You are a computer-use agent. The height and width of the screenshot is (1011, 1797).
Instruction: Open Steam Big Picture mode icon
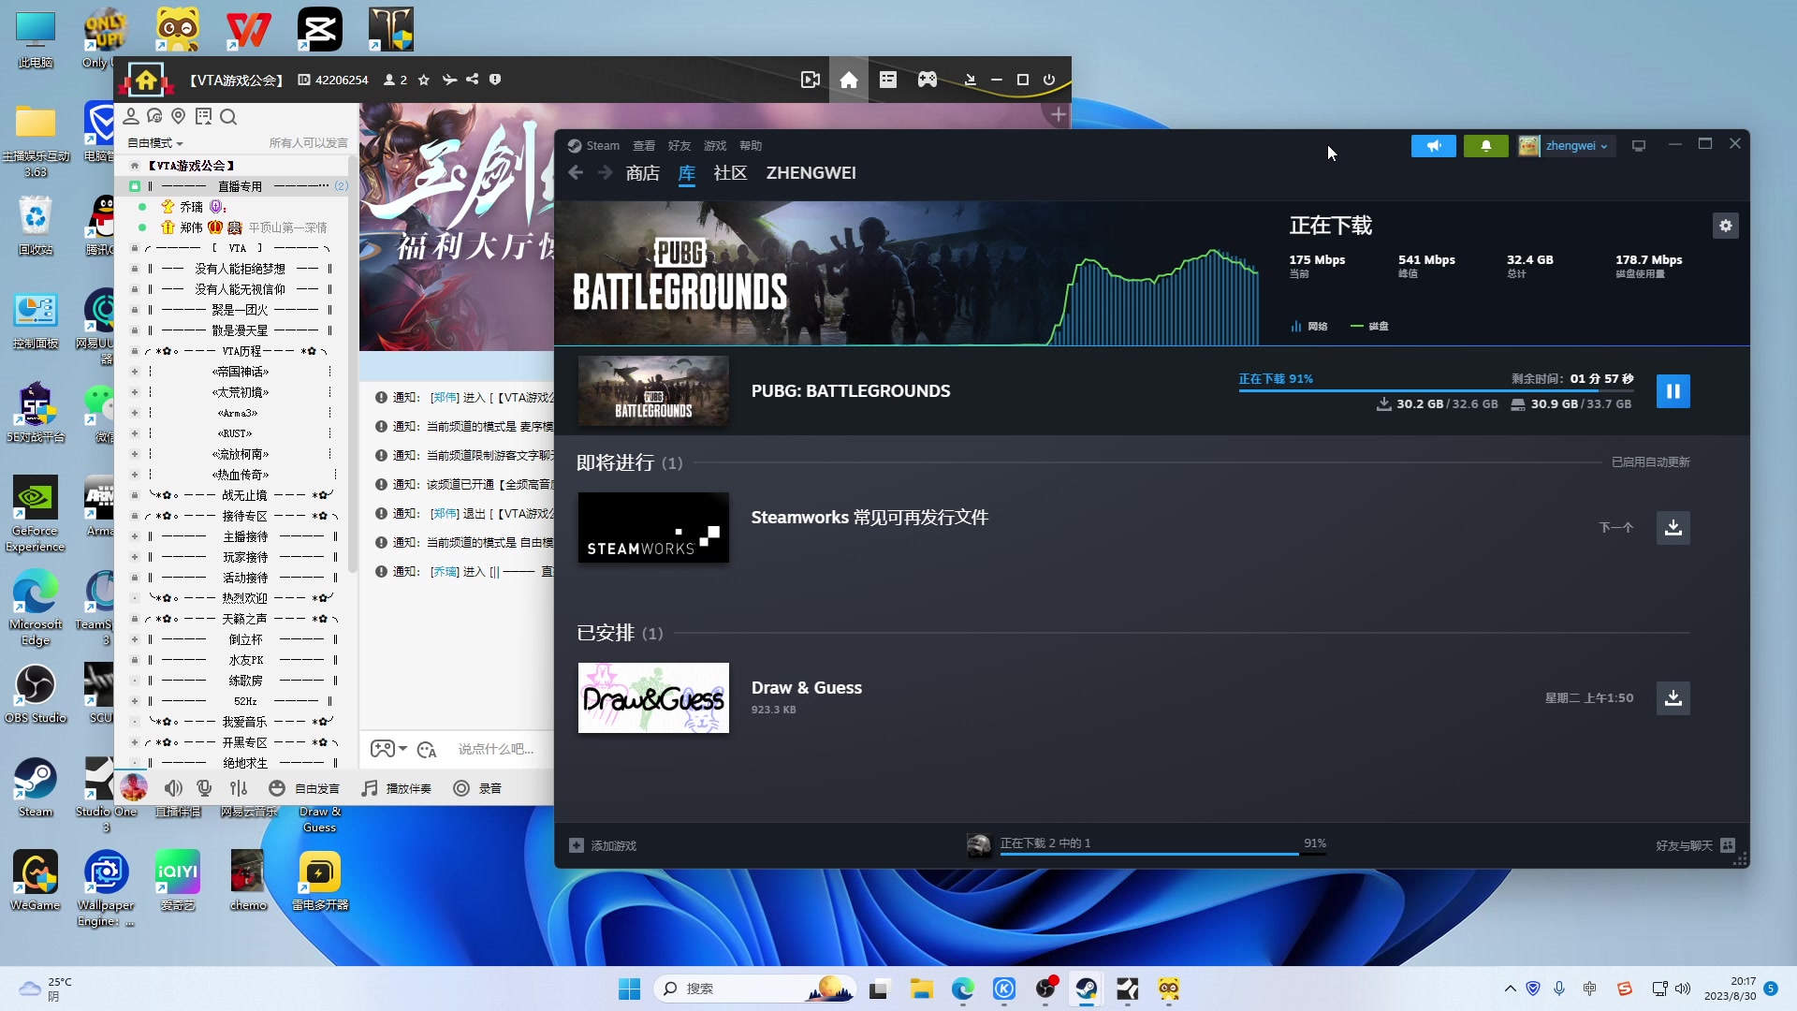(1638, 146)
